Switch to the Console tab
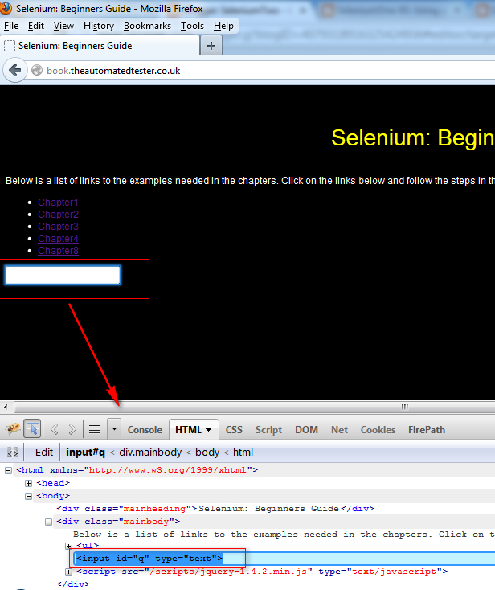The width and height of the screenshot is (495, 590). click(145, 430)
